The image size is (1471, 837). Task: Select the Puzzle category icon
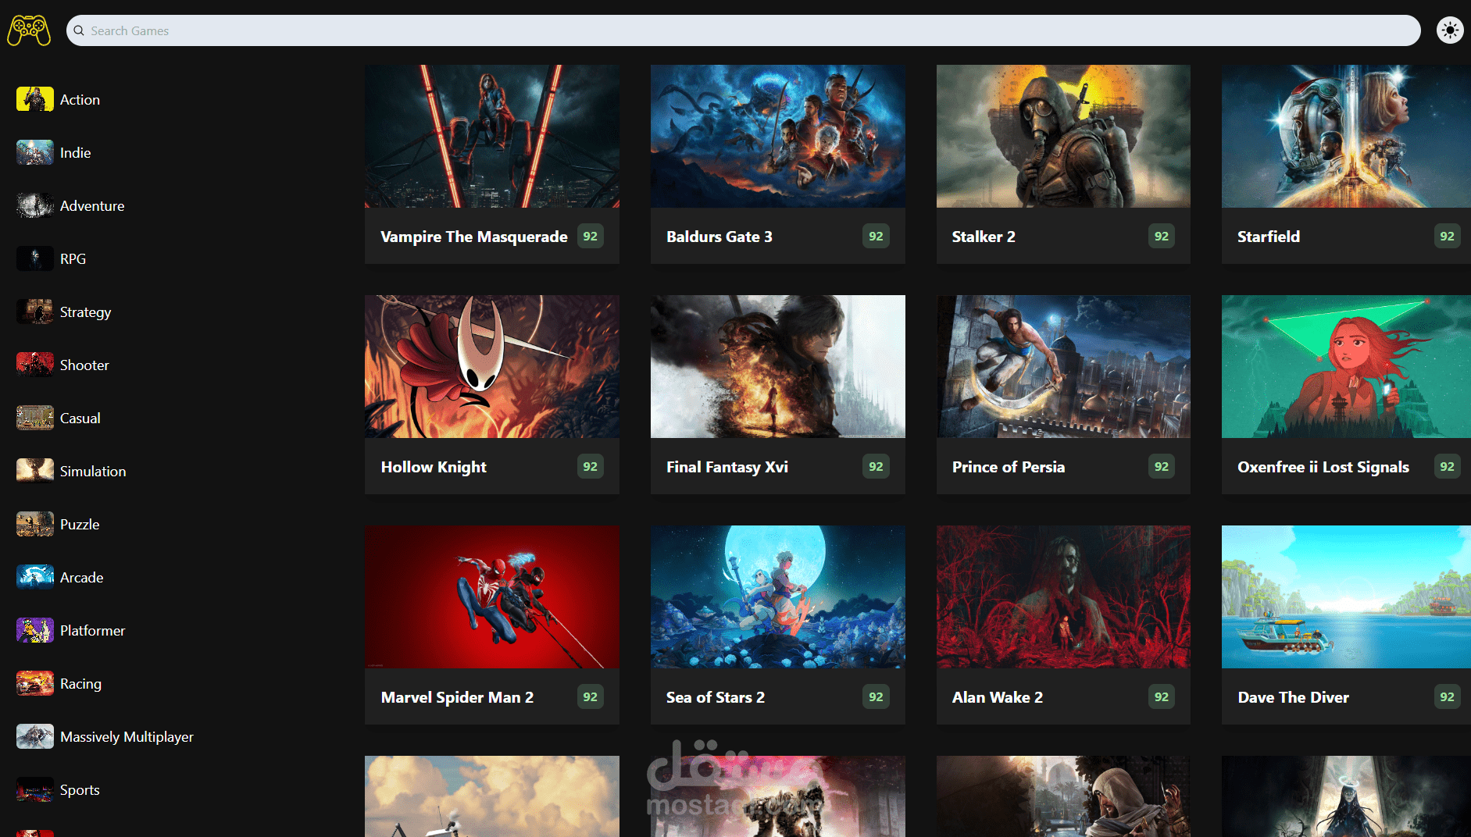point(34,524)
